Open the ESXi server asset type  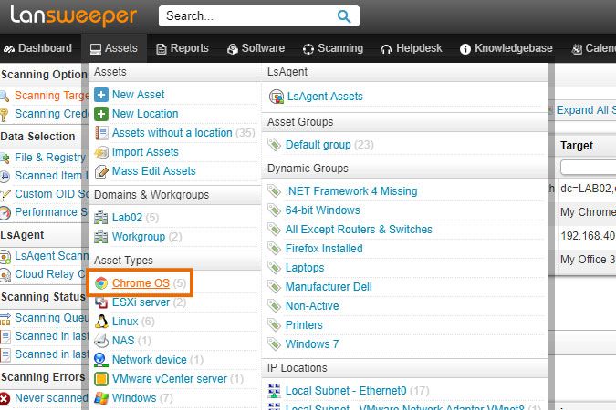[x=141, y=302]
